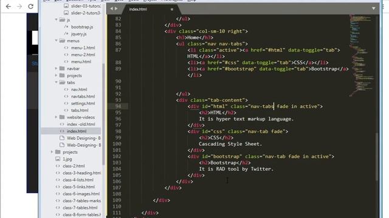
Task: Click the folder icon of website-videos
Action: [x=62, y=117]
